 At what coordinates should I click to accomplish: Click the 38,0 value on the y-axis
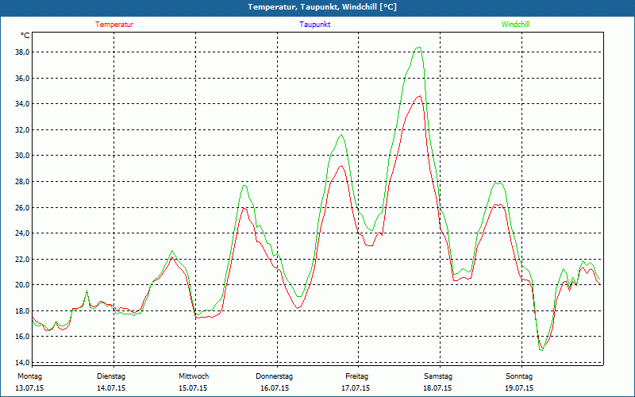(22, 52)
